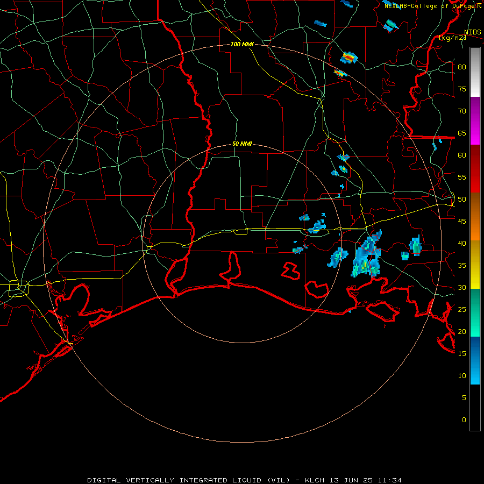The width and height of the screenshot is (484, 484).
Task: Select the legend value 15
Action: coord(462,354)
